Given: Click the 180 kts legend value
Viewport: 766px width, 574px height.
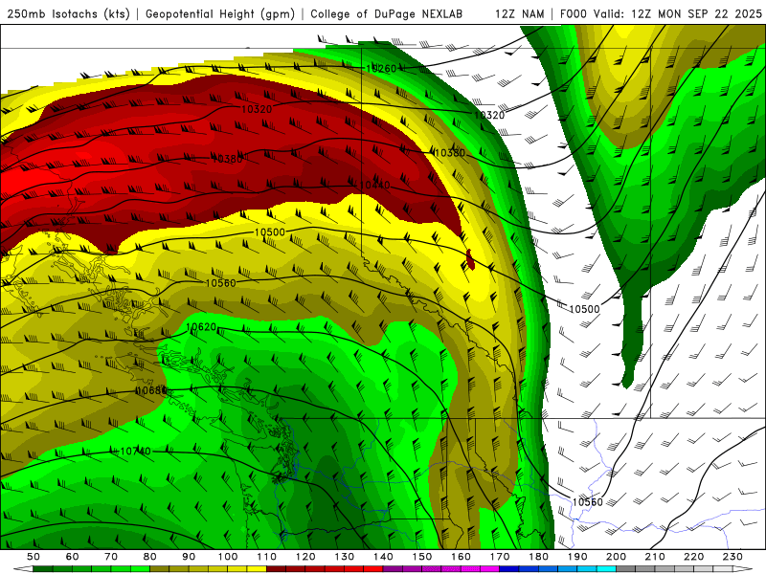Looking at the screenshot, I should click(538, 557).
